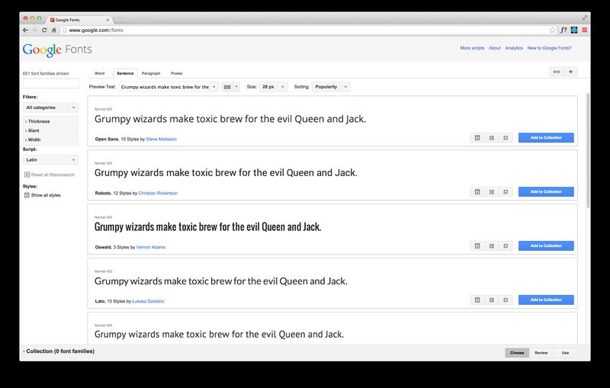Viewport: 610px width, 388px height.
Task: Open Łukasz Dziedzic designer link
Action: pos(148,301)
